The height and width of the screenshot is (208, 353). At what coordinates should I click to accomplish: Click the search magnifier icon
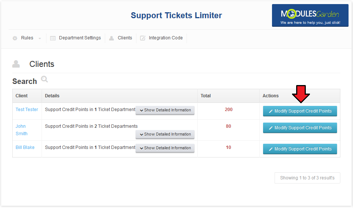[x=44, y=79]
